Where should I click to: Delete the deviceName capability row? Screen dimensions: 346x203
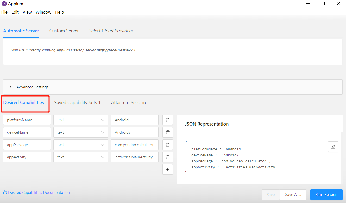168,132
